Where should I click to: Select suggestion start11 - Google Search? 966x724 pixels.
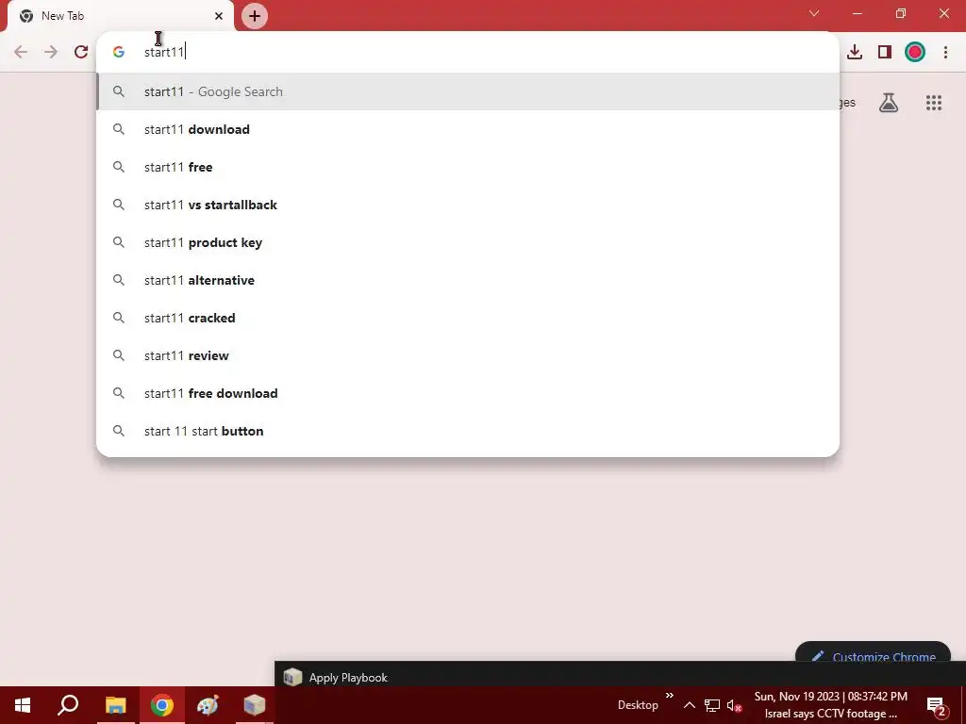click(468, 91)
